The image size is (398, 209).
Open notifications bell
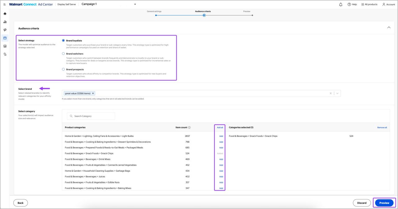click(x=341, y=4)
